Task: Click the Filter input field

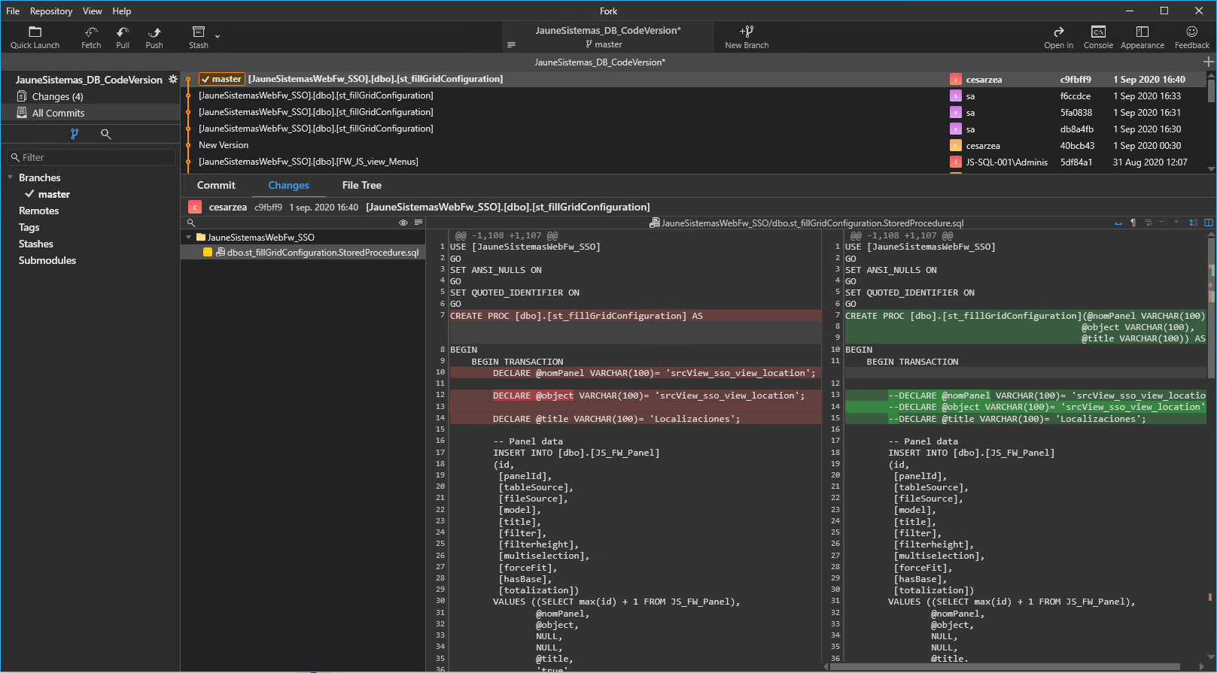Action: coord(91,157)
